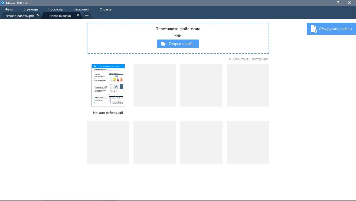The image size is (356, 201).
Task: Close the Начало работы.pdf tab
Action: tap(38, 15)
